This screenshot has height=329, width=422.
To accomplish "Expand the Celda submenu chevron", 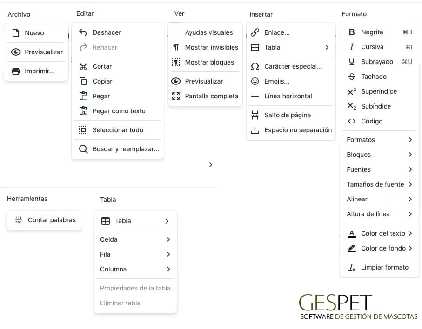I will click(x=168, y=239).
